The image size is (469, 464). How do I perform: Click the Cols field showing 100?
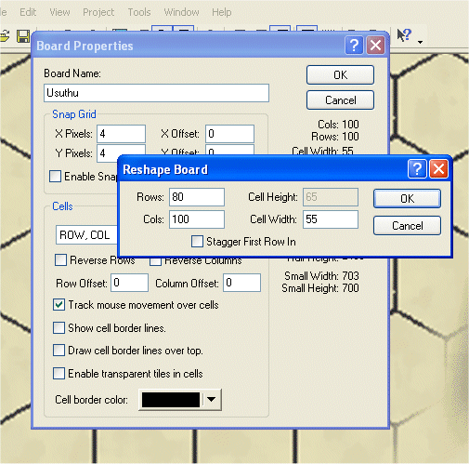coord(197,219)
